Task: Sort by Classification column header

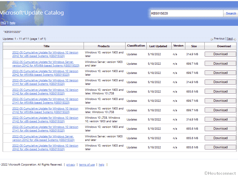Action: tap(136, 46)
